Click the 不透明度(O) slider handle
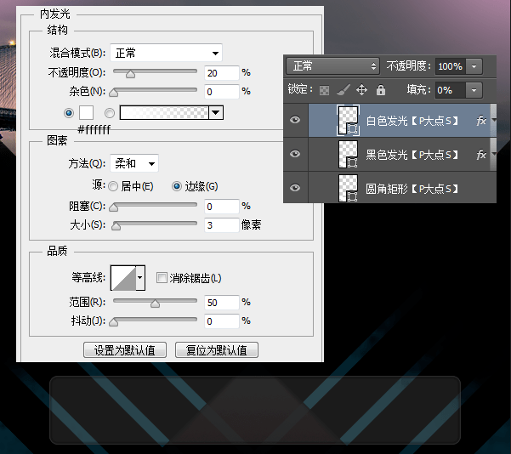Viewport: 511px width, 454px height. [x=130, y=74]
